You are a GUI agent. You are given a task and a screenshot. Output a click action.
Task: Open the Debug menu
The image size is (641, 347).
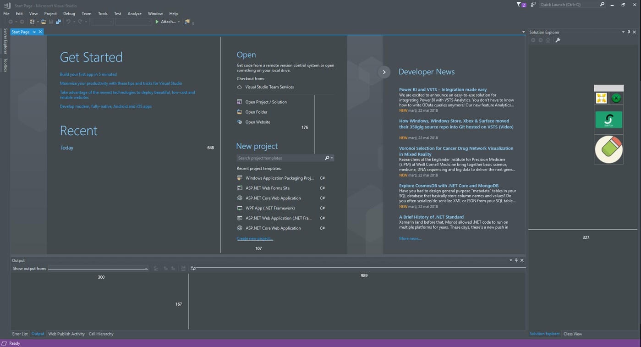pyautogui.click(x=69, y=13)
